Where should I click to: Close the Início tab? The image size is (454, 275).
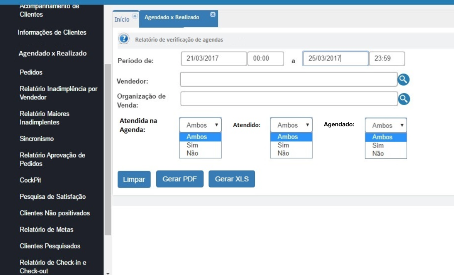(135, 16)
